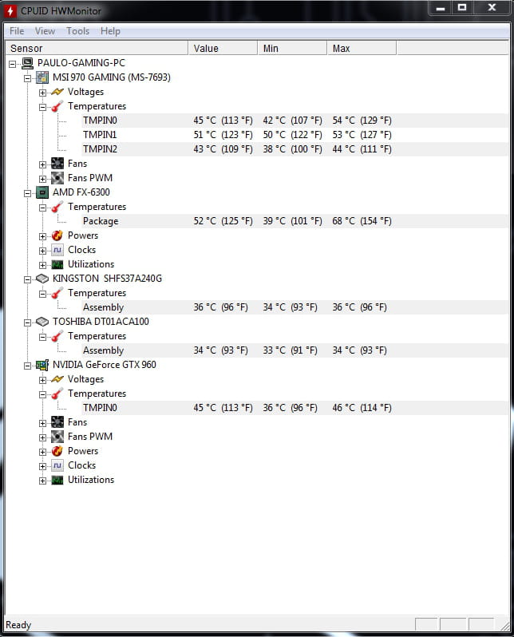This screenshot has height=637, width=514.
Task: Click the NVIDIA Fans PWM icon
Action: pos(57,437)
